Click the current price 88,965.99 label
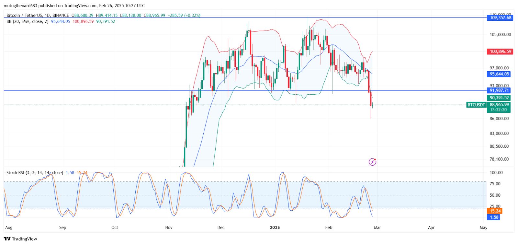Screen dimensions: 518x245 click(499, 105)
